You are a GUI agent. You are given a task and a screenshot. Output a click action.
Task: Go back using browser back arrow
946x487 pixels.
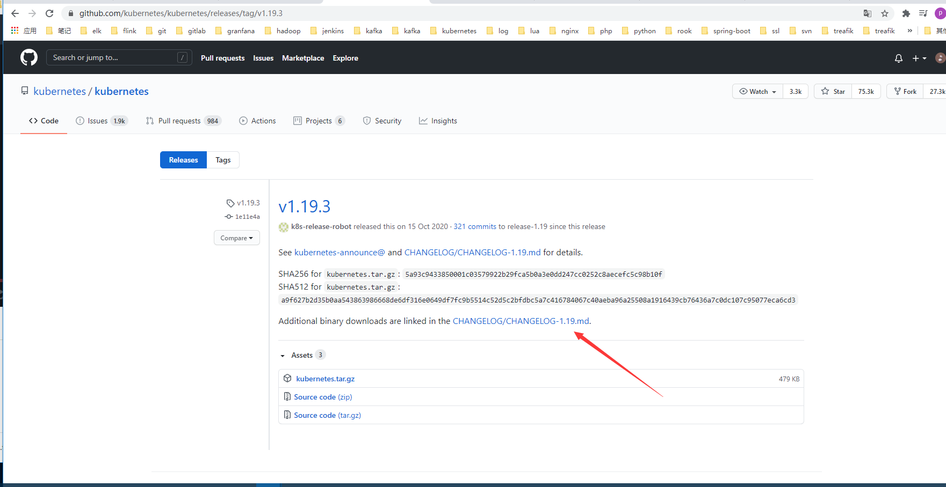tap(15, 13)
